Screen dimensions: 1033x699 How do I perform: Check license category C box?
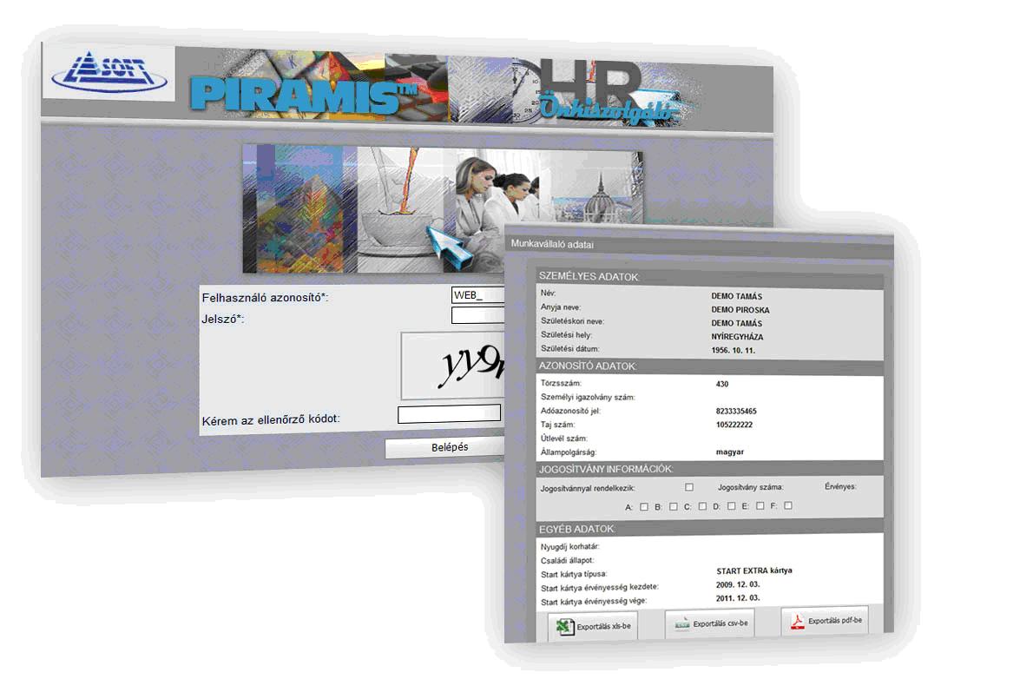tap(702, 506)
